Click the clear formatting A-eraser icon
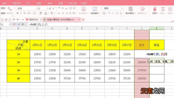Viewport: 174px width, 98px height. pyautogui.click(x=52, y=13)
